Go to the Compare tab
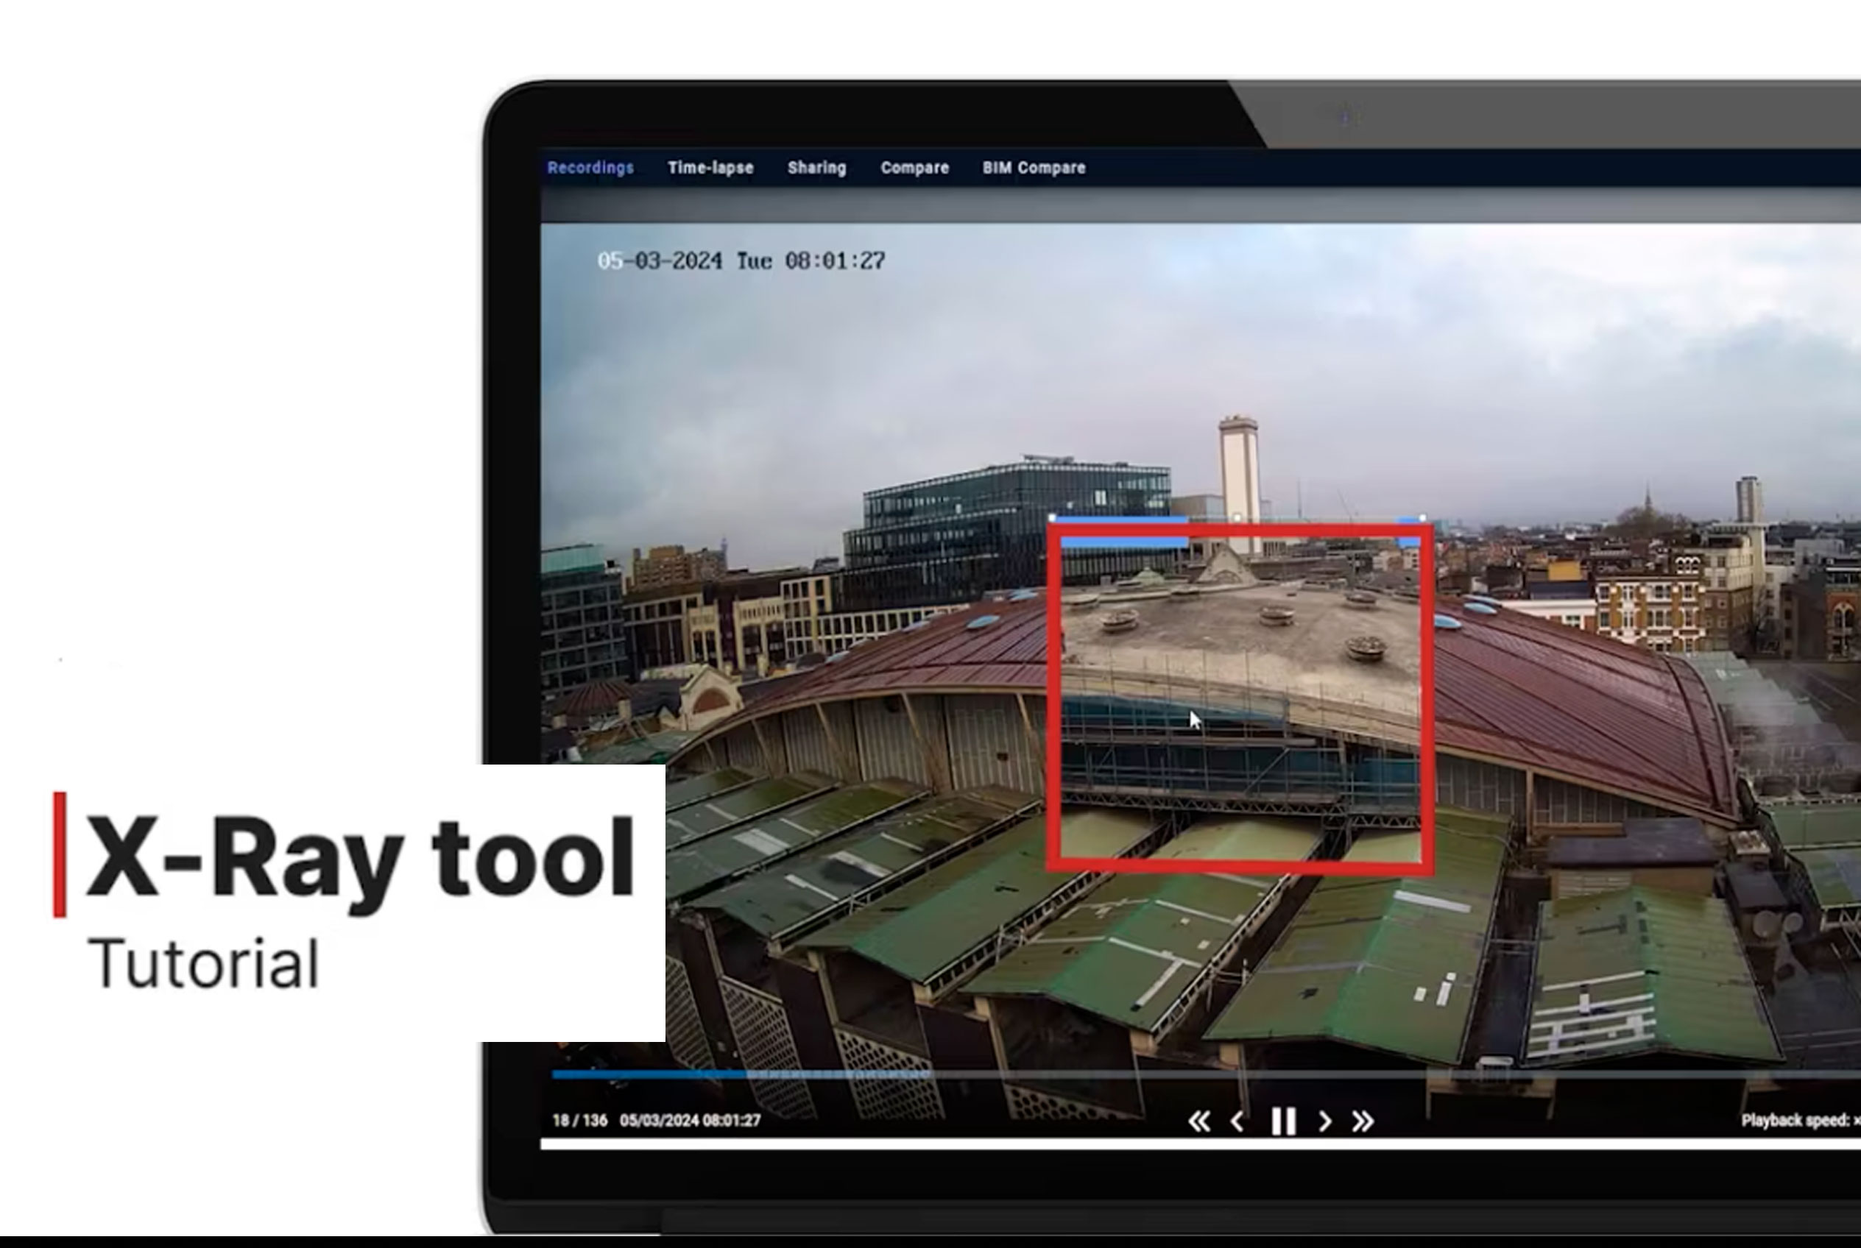This screenshot has width=1861, height=1248. coord(914,168)
